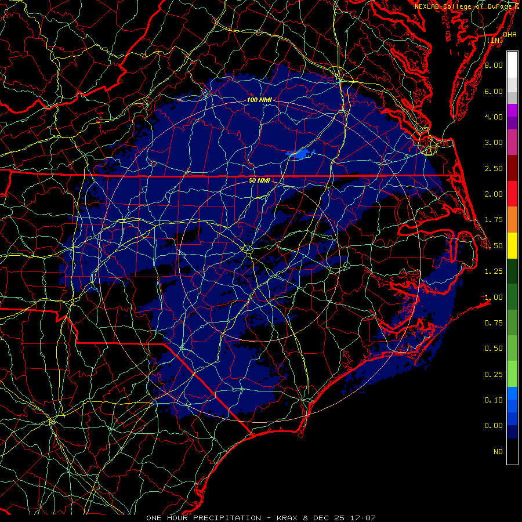Click the 50 NMI range ring label
This screenshot has height=522, width=522.
(259, 180)
